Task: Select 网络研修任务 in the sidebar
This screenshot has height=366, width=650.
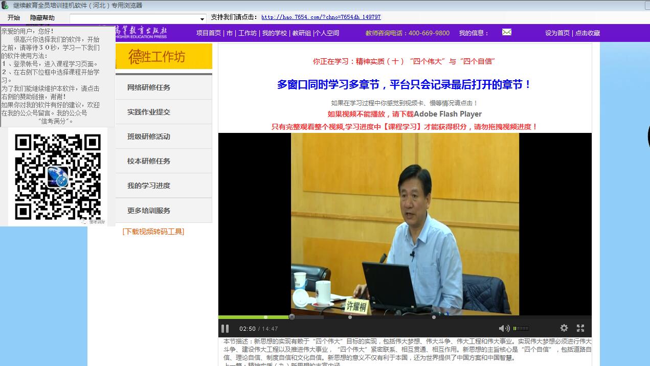Action: 149,87
